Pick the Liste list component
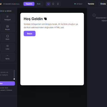This screenshot has height=107, width=107. coord(7,47)
